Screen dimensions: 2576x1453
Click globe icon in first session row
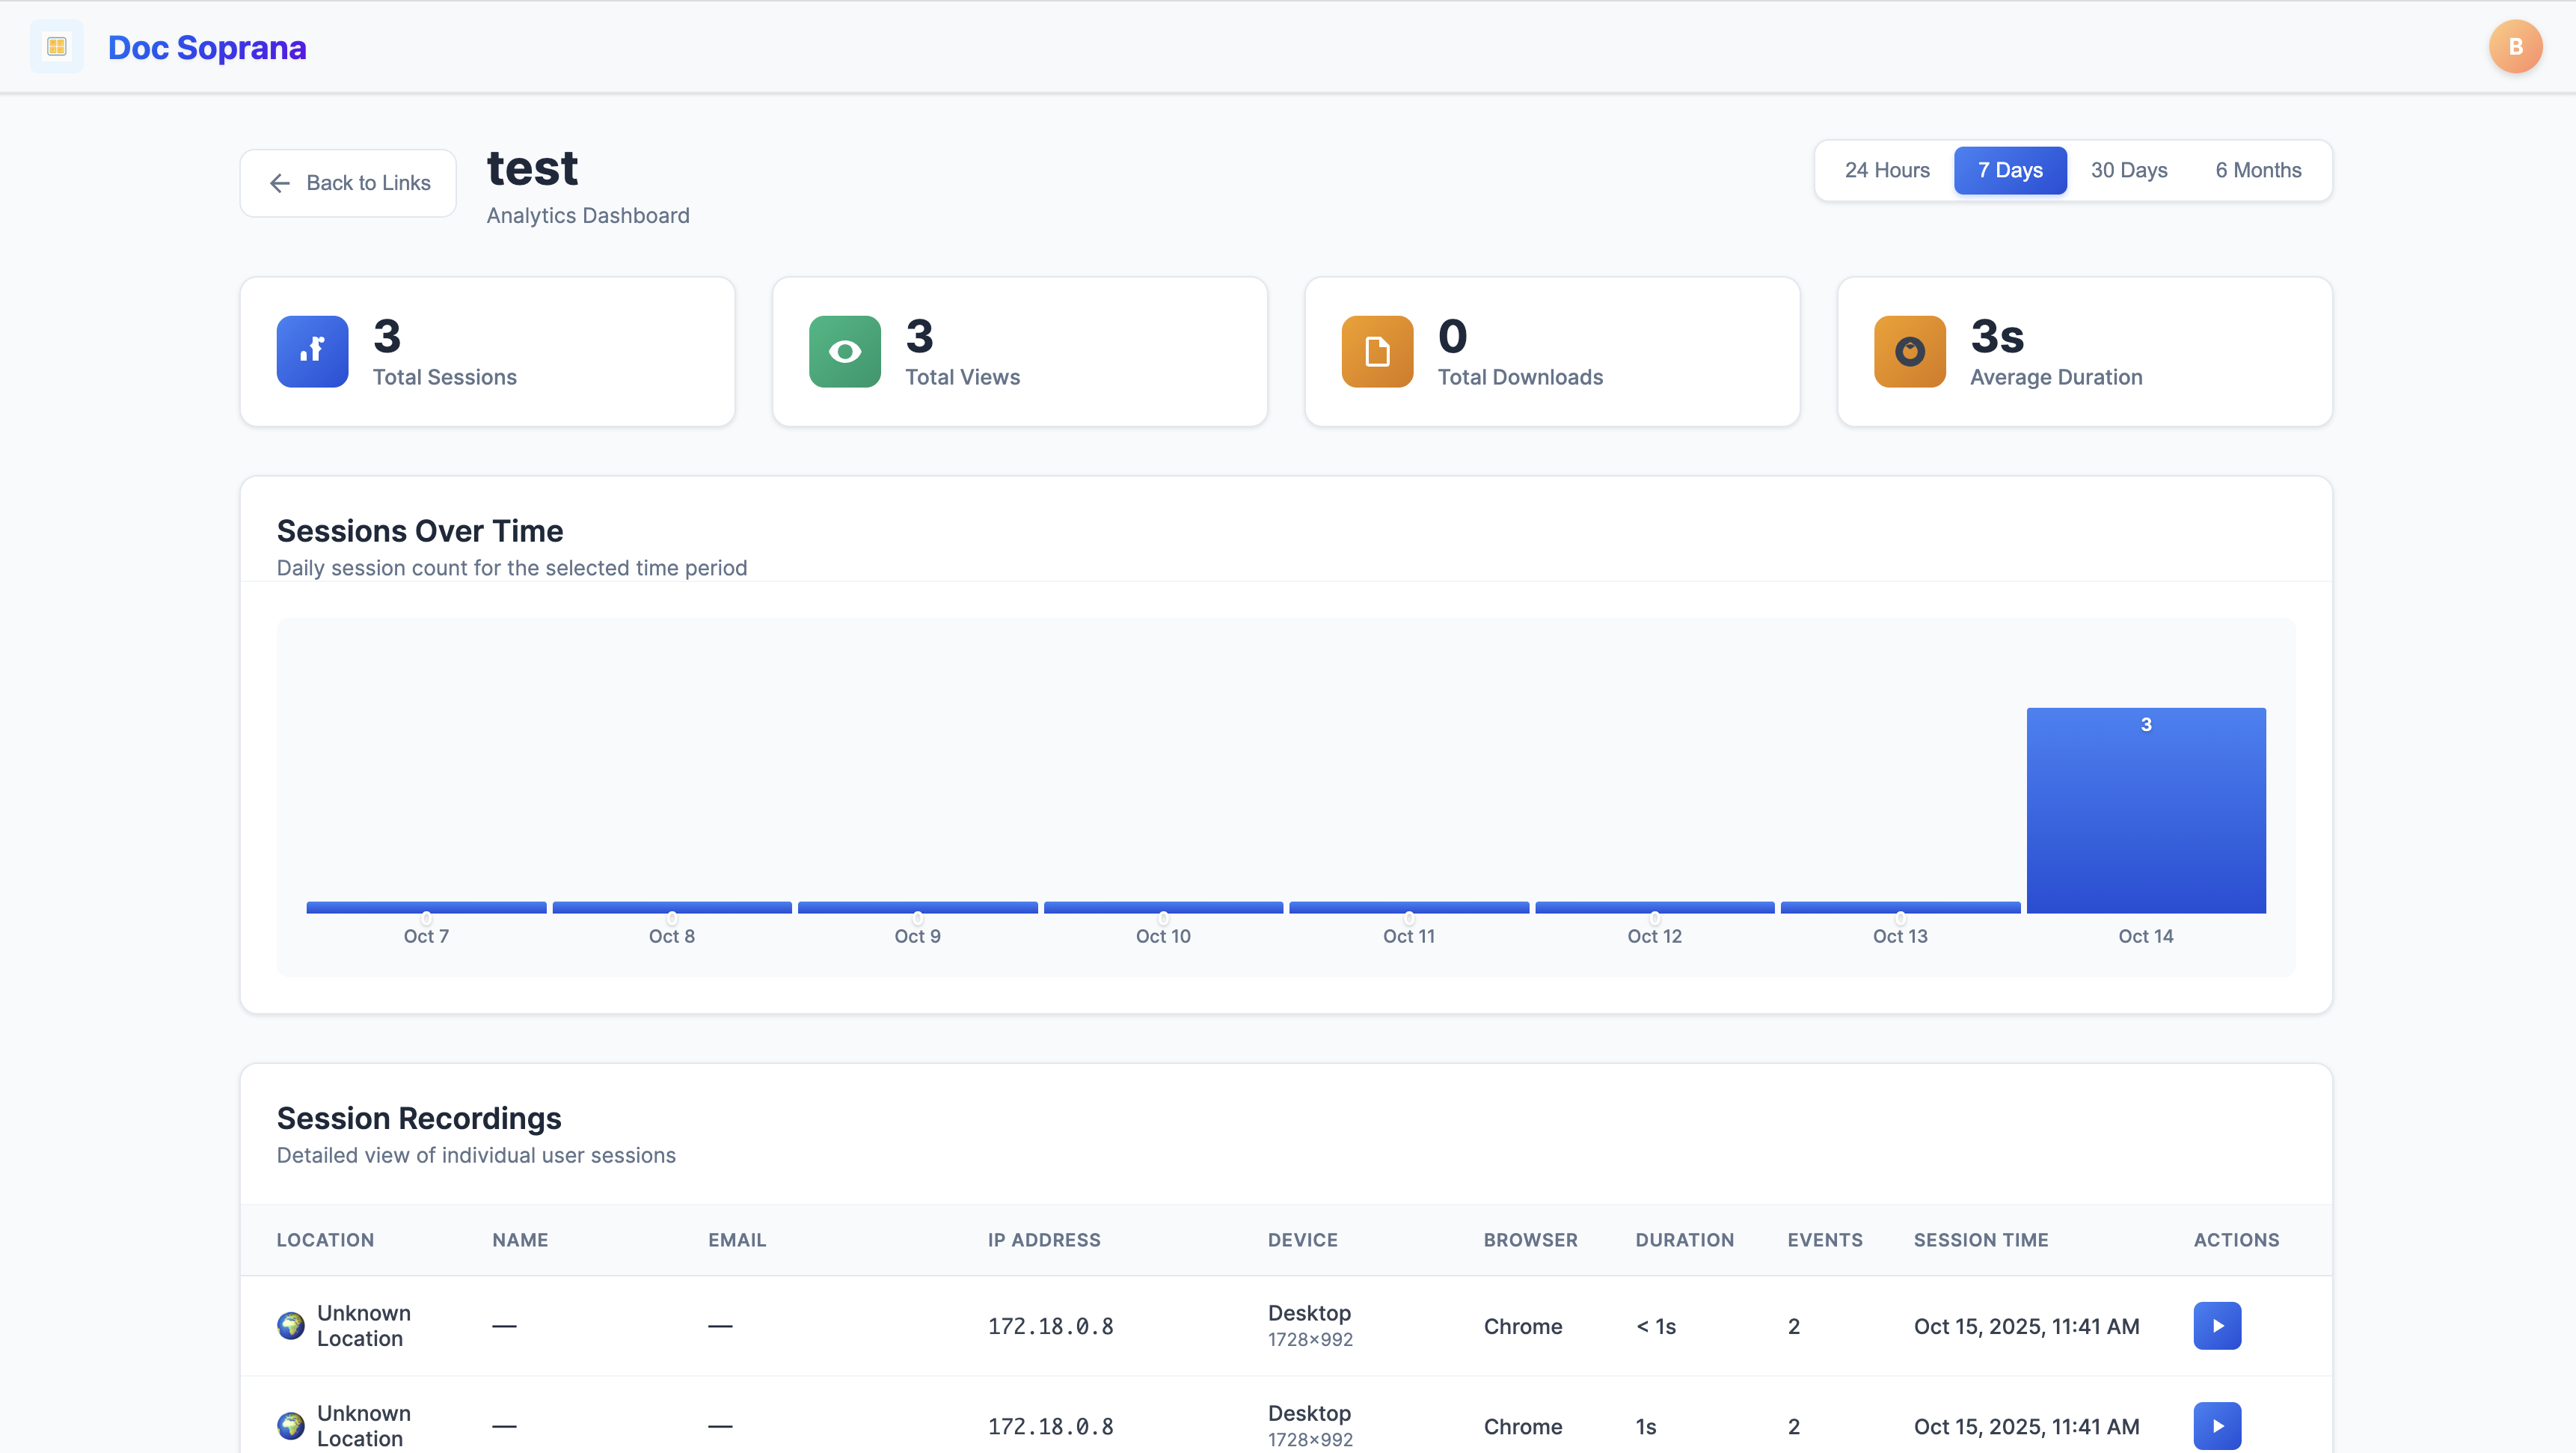(x=291, y=1326)
